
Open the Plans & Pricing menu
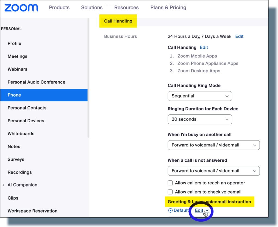pos(168,8)
